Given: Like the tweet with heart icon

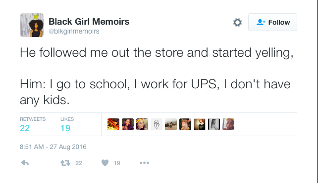Looking at the screenshot, I should (x=105, y=163).
